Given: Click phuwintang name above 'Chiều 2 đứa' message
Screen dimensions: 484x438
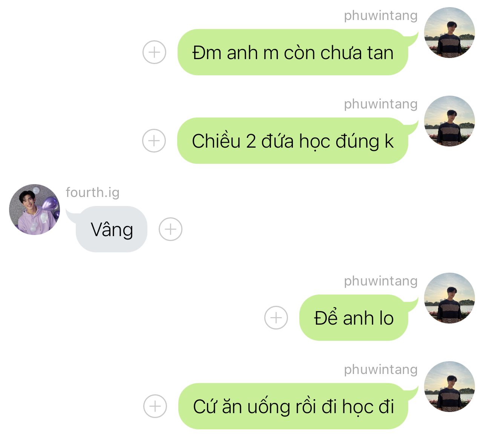Looking at the screenshot, I should click(381, 104).
